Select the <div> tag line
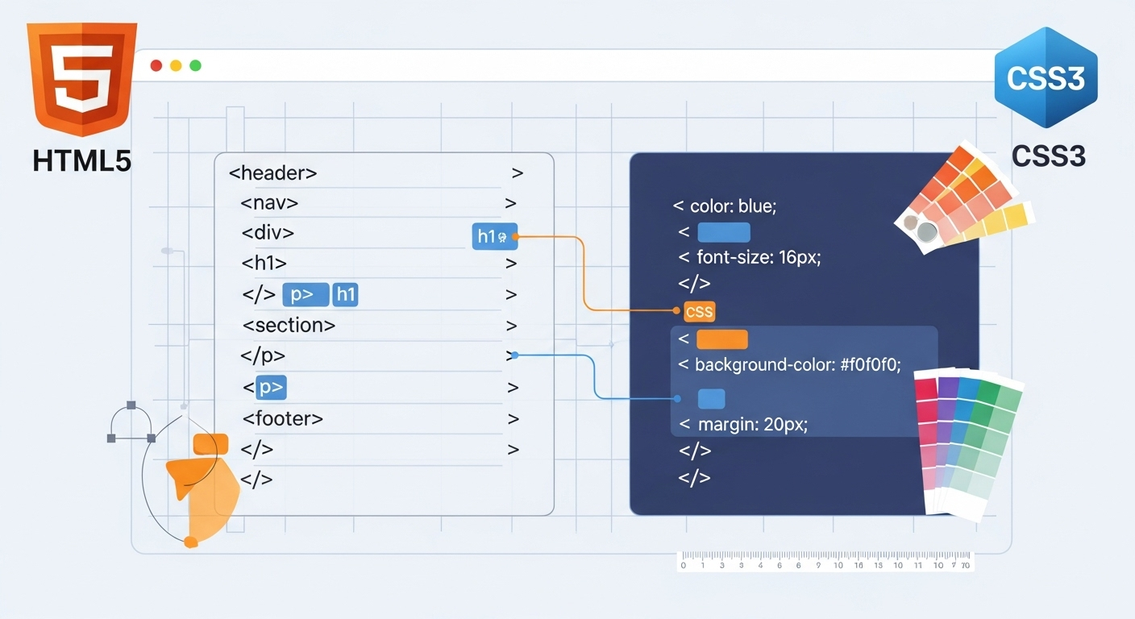The height and width of the screenshot is (619, 1135). tap(268, 233)
